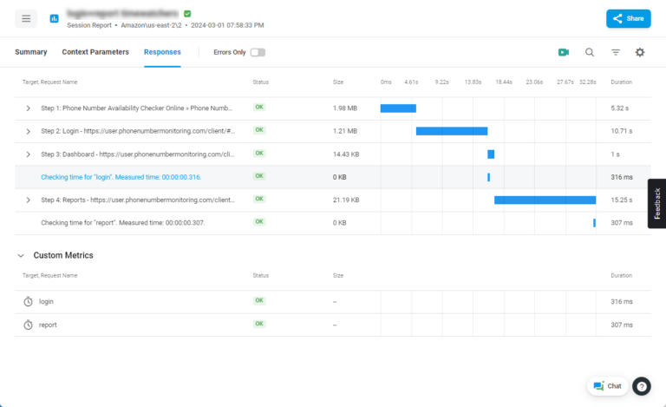This screenshot has width=666, height=407.
Task: Click Step 2 Login OK status badge
Action: tap(259, 130)
